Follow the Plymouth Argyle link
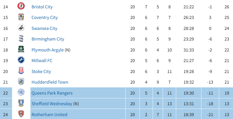Viewport: 233px width, 119px height. pyautogui.click(x=48, y=50)
